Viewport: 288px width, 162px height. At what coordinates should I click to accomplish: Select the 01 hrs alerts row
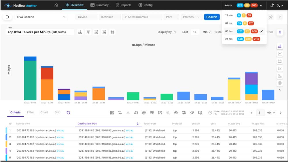[244, 23]
